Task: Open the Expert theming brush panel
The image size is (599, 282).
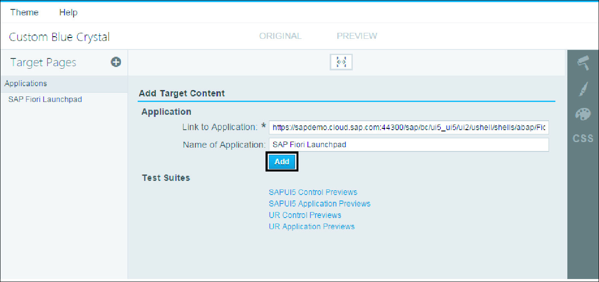Action: (x=583, y=89)
